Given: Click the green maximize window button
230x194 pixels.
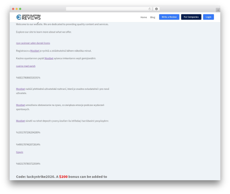Looking at the screenshot, I should click(20, 9).
